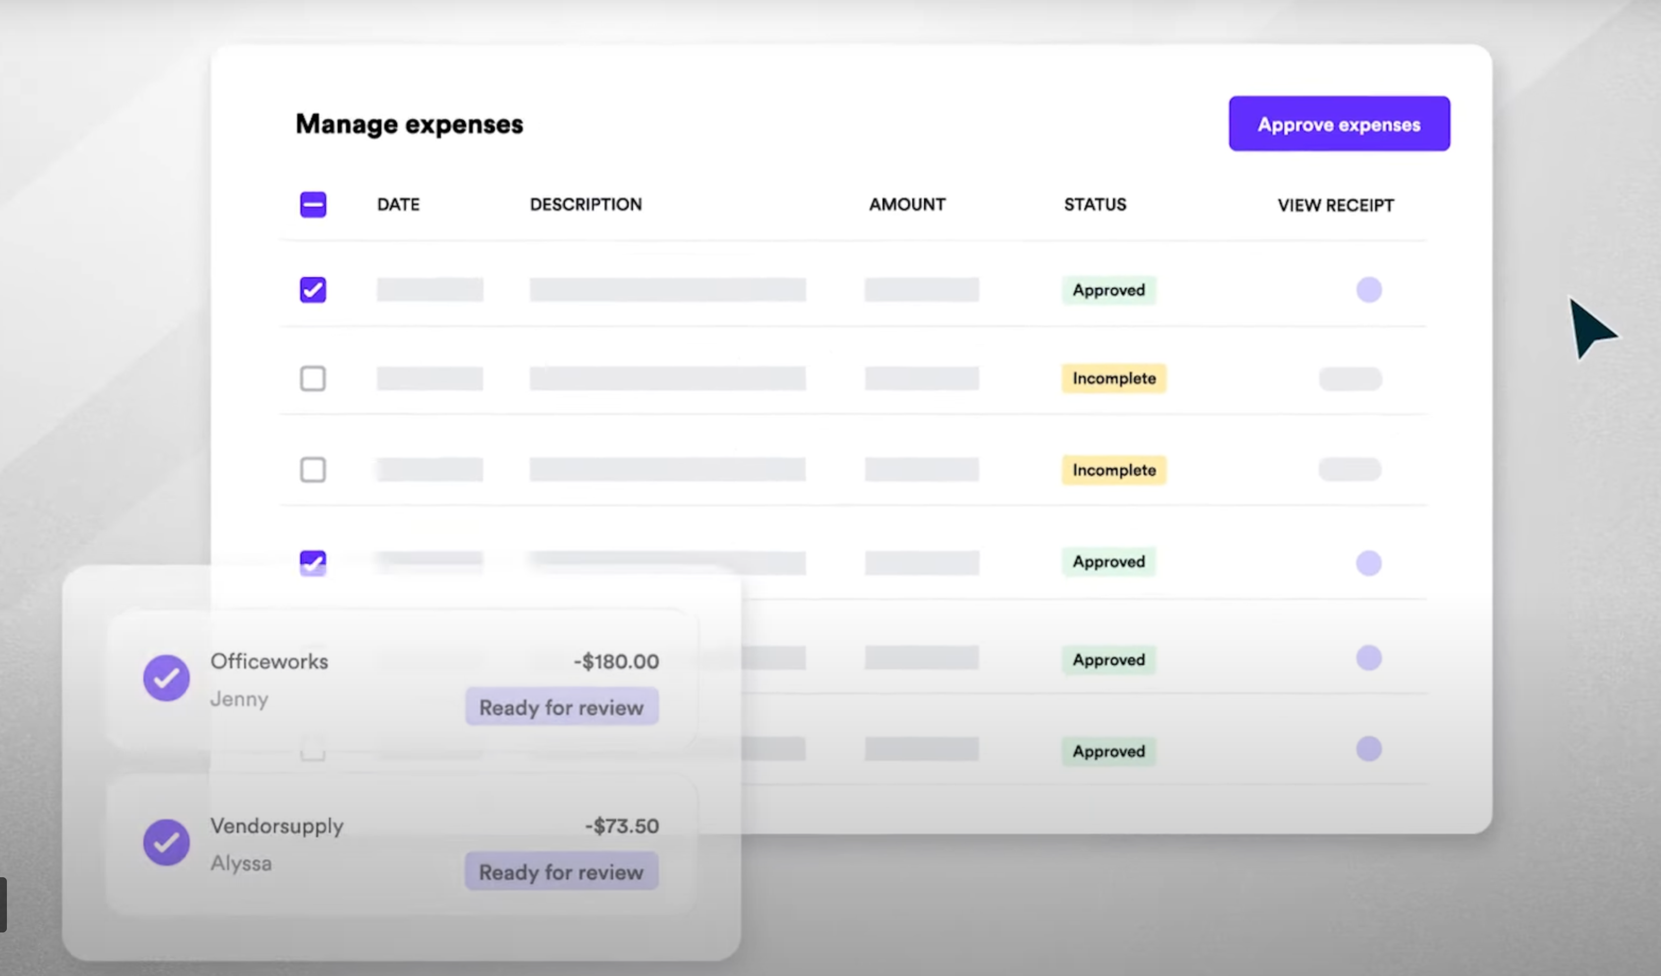This screenshot has height=976, width=1661.
Task: Click Vendorsupply Ready for review badge
Action: point(562,871)
